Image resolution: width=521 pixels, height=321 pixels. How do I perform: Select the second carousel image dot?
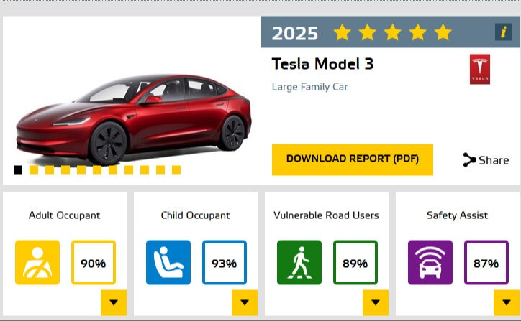click(34, 170)
